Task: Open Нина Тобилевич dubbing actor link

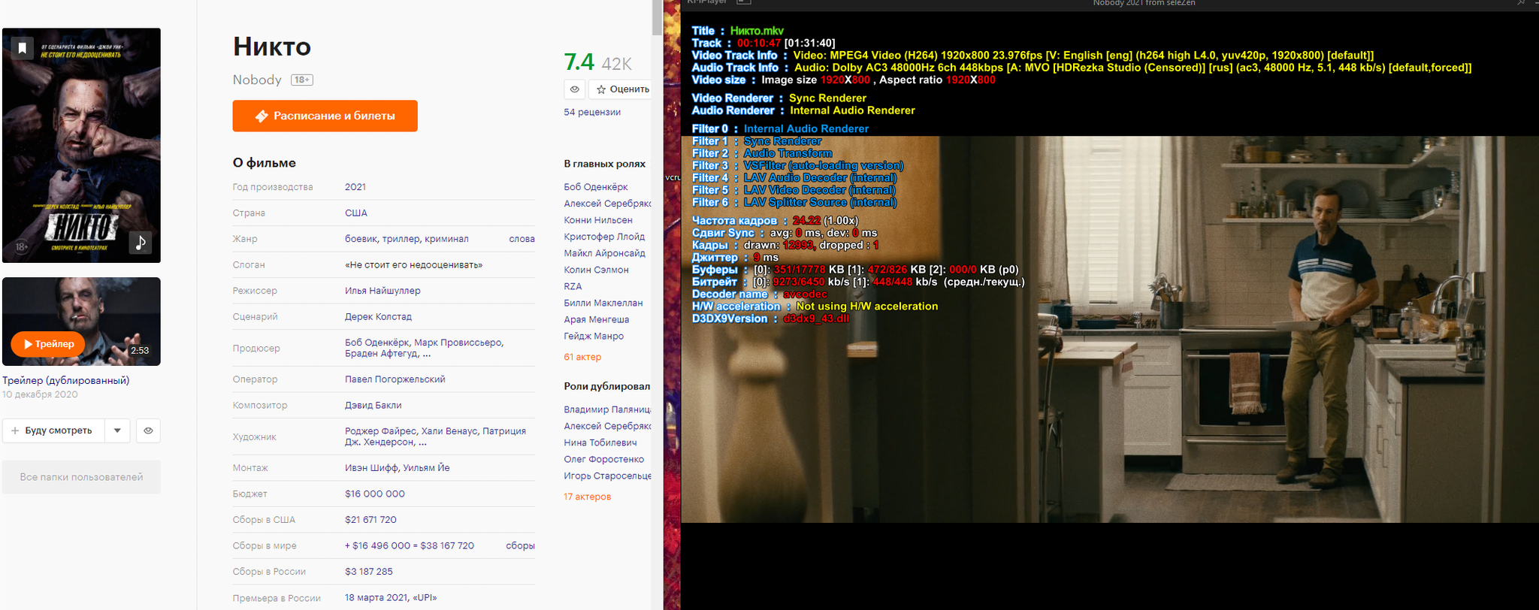Action: click(600, 442)
